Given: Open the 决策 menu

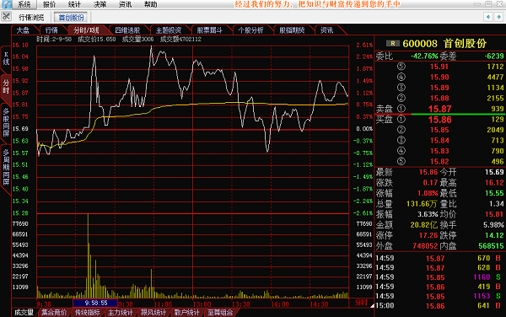Looking at the screenshot, I should coord(100,4).
